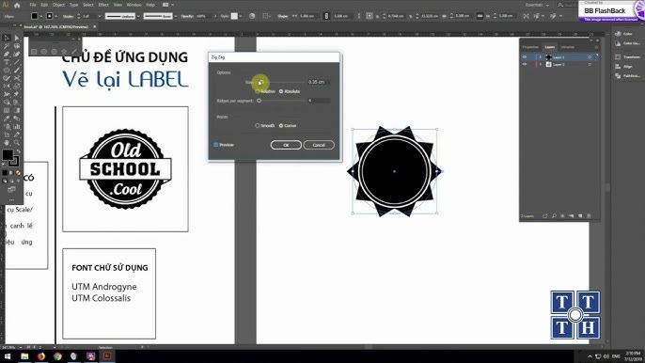Click Cancel in Zig Zag dialog
Screen dimensions: 645x363
[319, 145]
